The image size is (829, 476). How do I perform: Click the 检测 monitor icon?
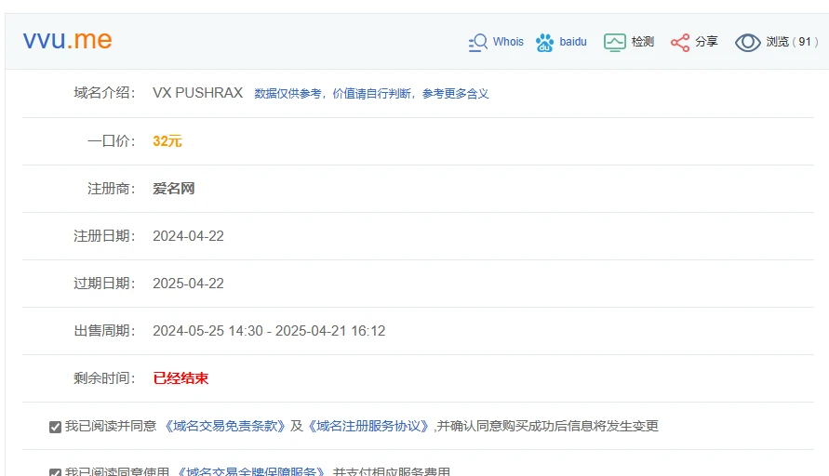pyautogui.click(x=614, y=42)
